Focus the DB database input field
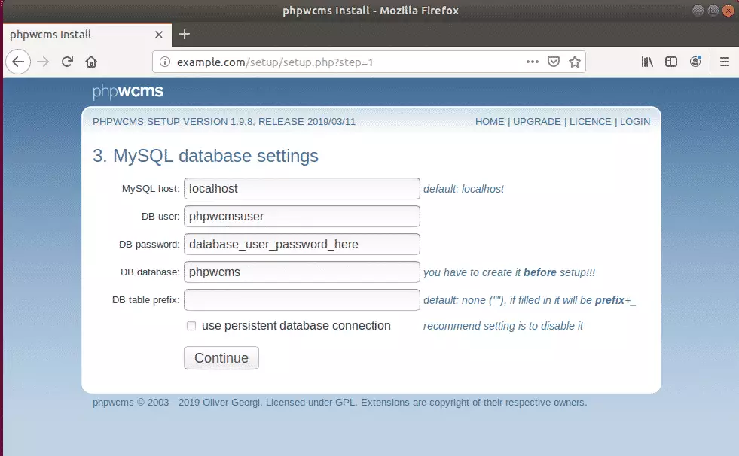This screenshot has height=456, width=739. 301,272
